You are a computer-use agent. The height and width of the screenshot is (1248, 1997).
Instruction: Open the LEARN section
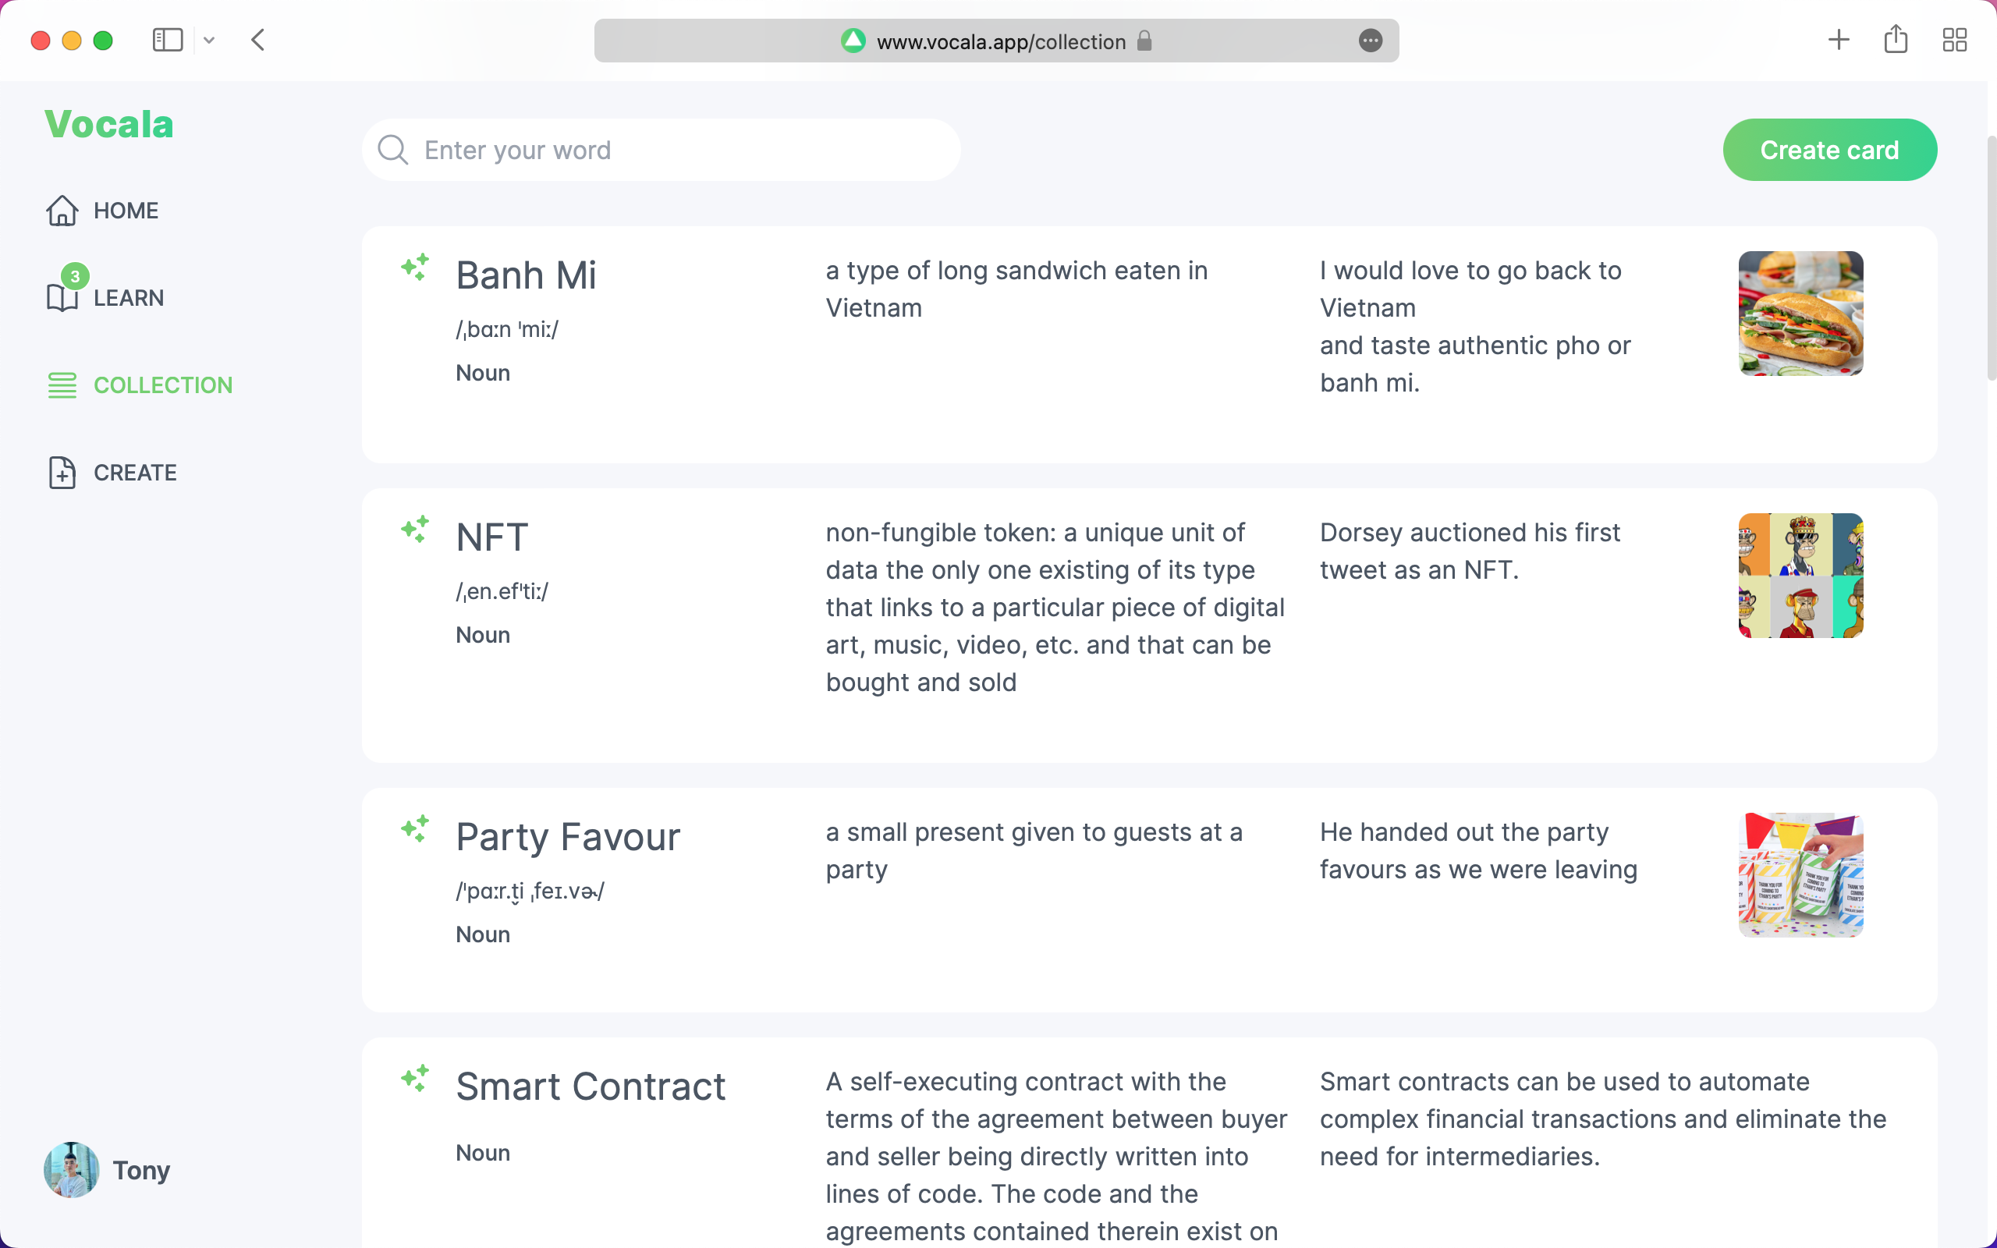pyautogui.click(x=128, y=298)
